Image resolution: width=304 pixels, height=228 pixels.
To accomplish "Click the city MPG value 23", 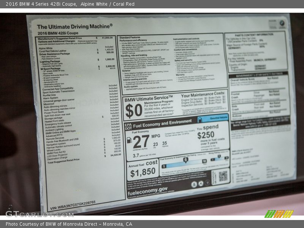I will tap(155, 144).
